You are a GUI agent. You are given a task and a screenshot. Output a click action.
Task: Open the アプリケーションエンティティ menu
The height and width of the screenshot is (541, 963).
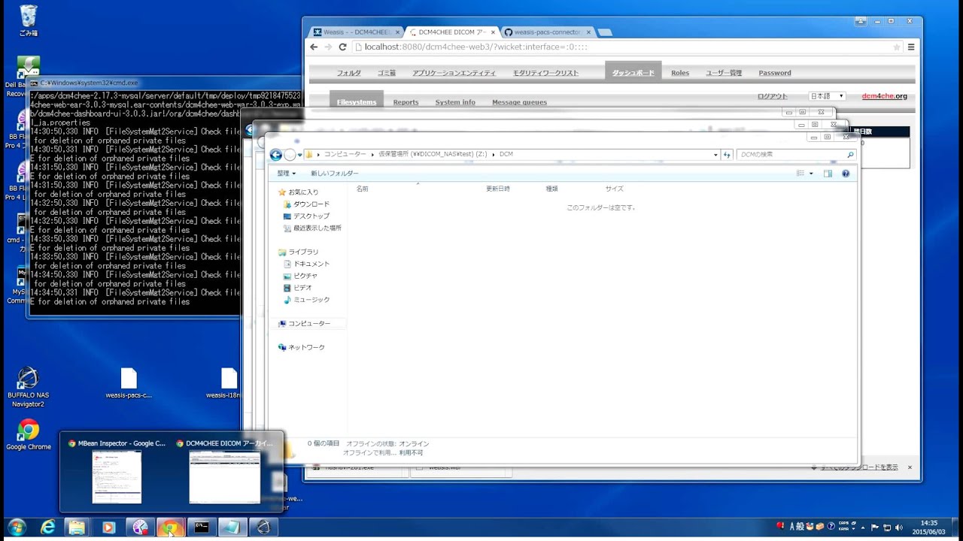point(454,73)
